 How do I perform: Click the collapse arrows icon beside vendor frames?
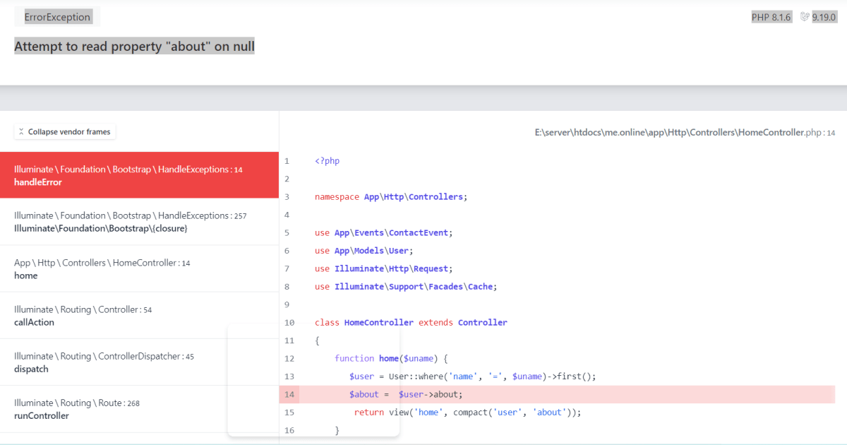(21, 132)
